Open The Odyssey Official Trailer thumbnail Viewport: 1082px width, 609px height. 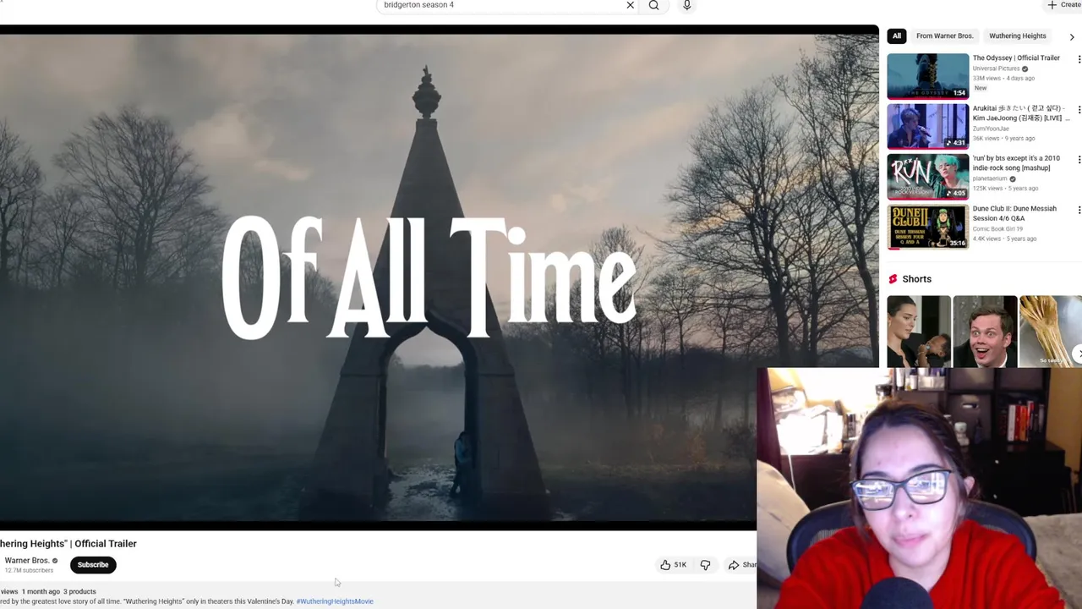point(928,76)
